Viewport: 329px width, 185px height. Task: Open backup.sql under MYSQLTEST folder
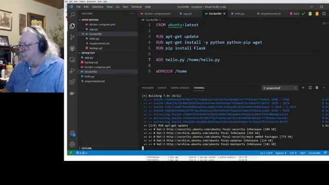pyautogui.click(x=91, y=63)
